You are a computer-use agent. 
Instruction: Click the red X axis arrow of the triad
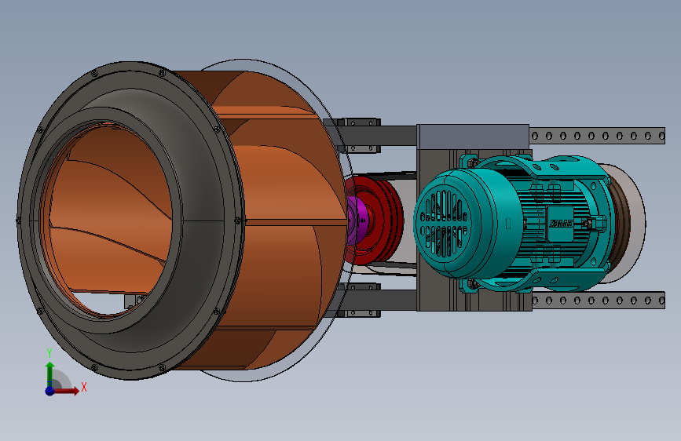click(x=67, y=391)
